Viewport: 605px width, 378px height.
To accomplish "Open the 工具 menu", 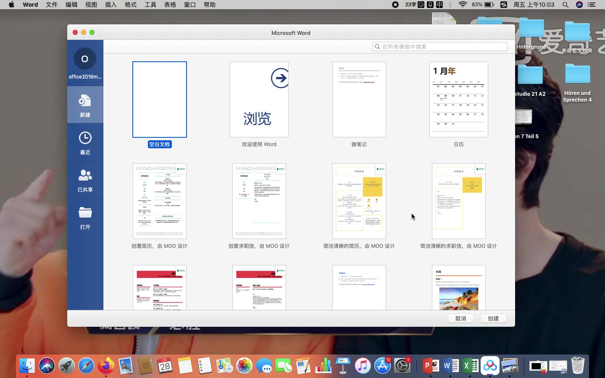I will [x=150, y=5].
